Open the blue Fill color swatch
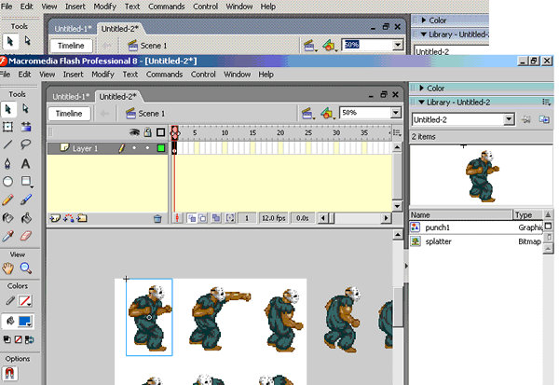Screen dimensions: 559x385 (25, 321)
